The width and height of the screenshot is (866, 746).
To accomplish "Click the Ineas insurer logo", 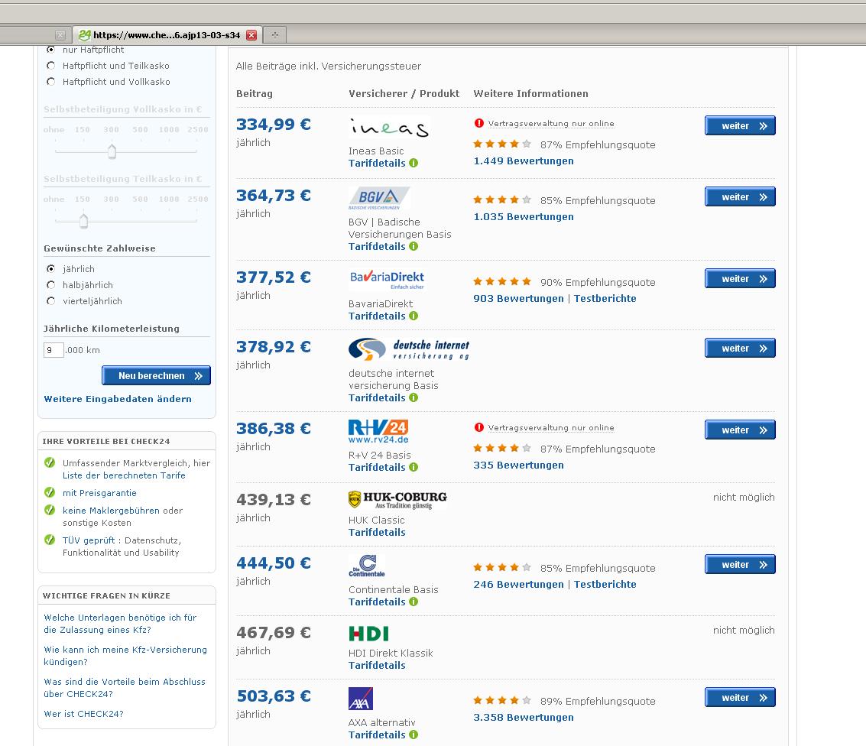I will [388, 128].
